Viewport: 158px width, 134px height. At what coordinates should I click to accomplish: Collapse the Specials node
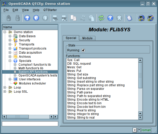point(10,61)
